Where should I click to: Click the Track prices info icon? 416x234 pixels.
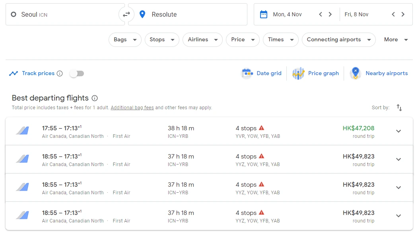[60, 73]
